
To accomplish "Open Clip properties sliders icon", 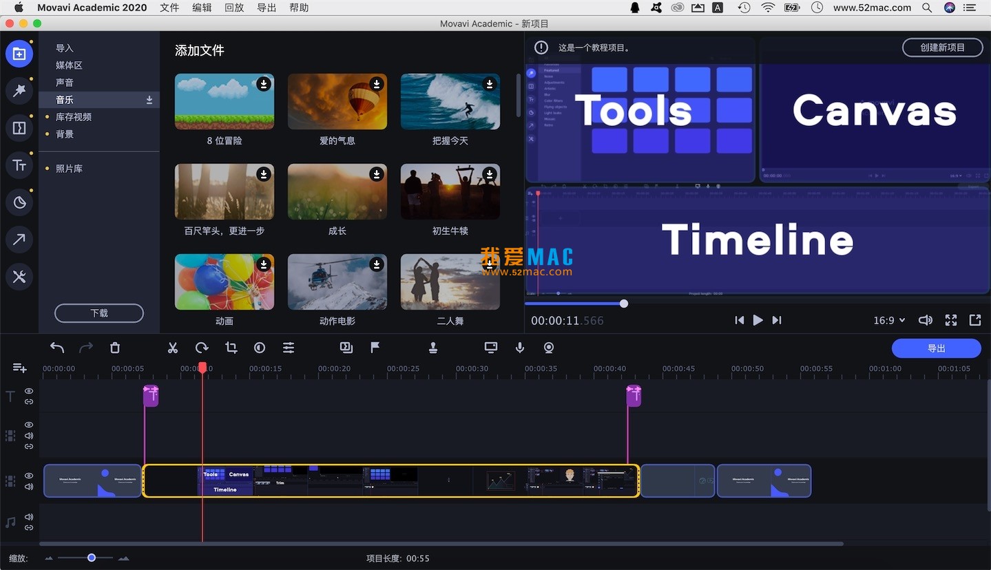I will pos(289,348).
